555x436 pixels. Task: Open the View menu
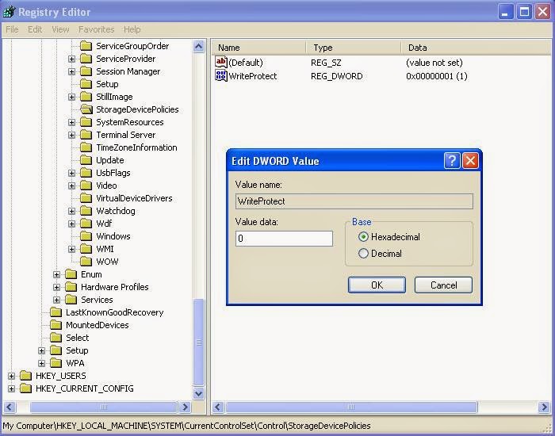point(60,29)
